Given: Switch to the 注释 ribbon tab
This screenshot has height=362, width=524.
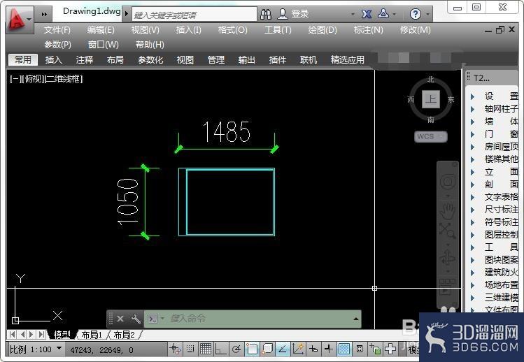Looking at the screenshot, I should pyautogui.click(x=84, y=60).
